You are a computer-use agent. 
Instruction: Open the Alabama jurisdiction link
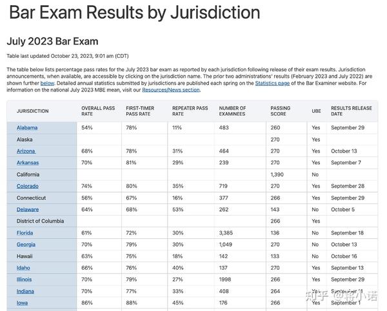[x=27, y=127]
